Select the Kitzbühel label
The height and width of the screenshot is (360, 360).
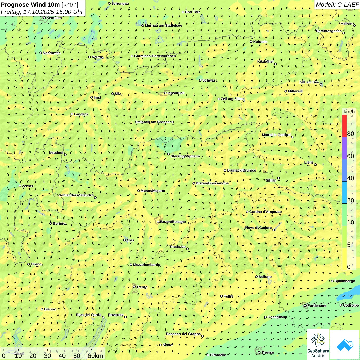coord(265,61)
